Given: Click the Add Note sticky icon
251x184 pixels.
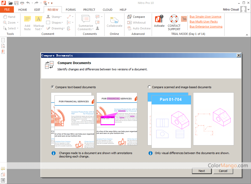Looking at the screenshot, I should pyautogui.click(x=27, y=19).
